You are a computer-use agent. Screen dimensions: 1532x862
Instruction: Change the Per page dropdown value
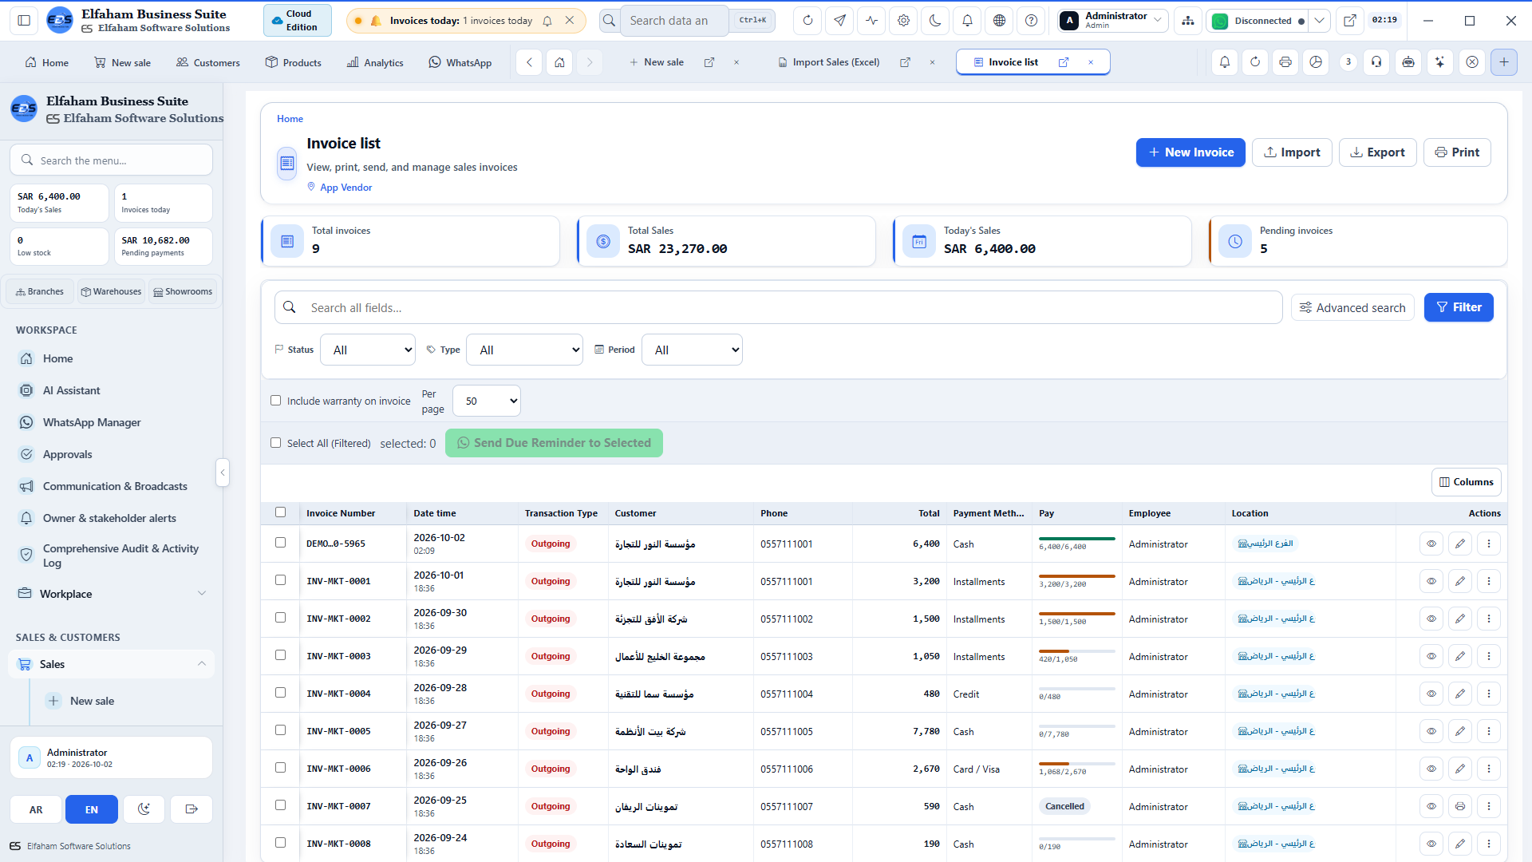487,401
